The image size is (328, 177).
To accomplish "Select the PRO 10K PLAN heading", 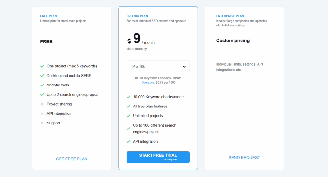I will click(x=137, y=16).
